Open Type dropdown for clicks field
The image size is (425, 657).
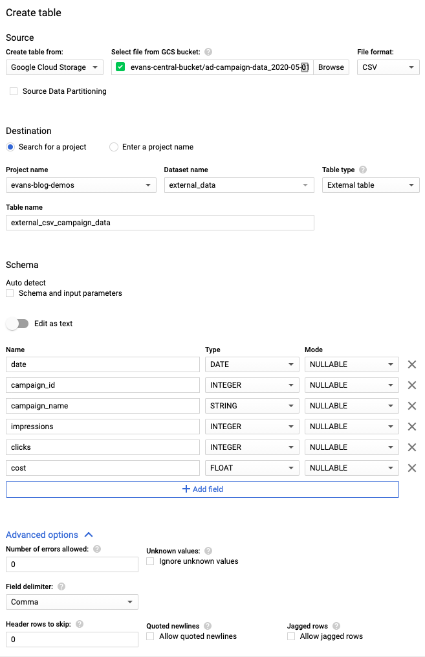[x=252, y=447]
